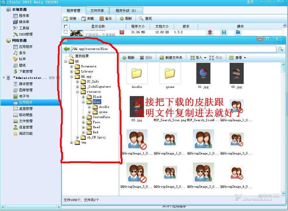Sort by 程序大小 column header

(x=138, y=26)
